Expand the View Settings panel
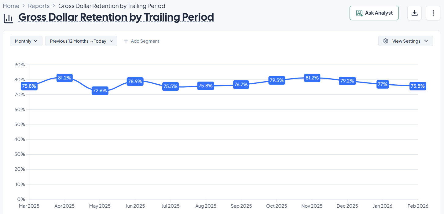The image size is (444, 214). click(x=405, y=41)
